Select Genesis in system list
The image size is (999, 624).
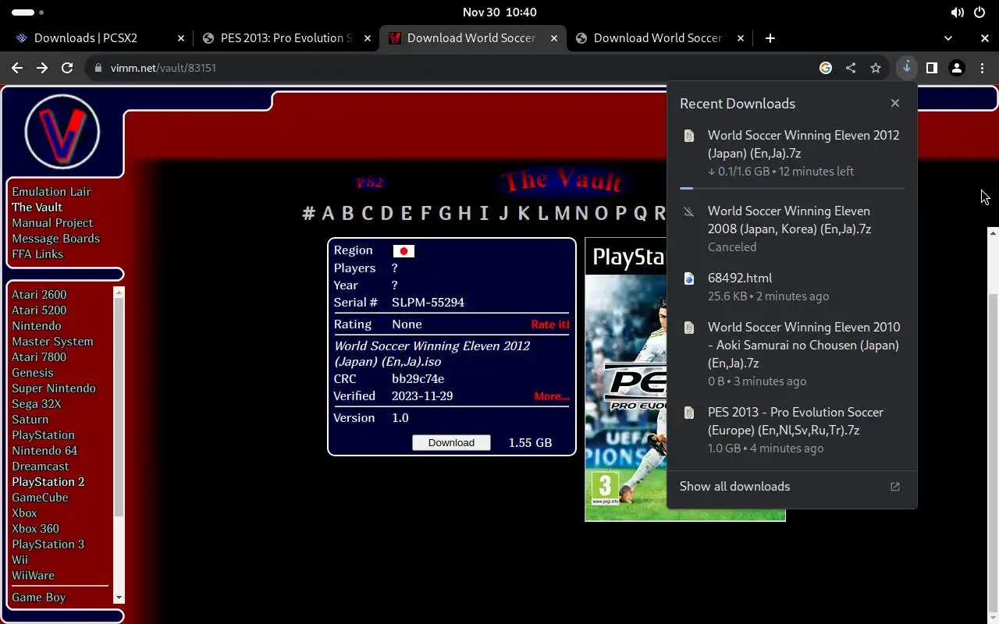click(x=33, y=373)
